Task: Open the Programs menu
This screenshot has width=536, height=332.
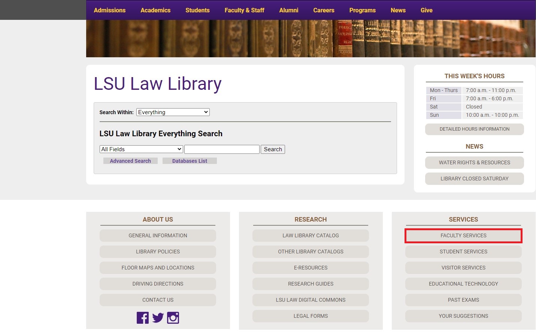Action: point(362,10)
